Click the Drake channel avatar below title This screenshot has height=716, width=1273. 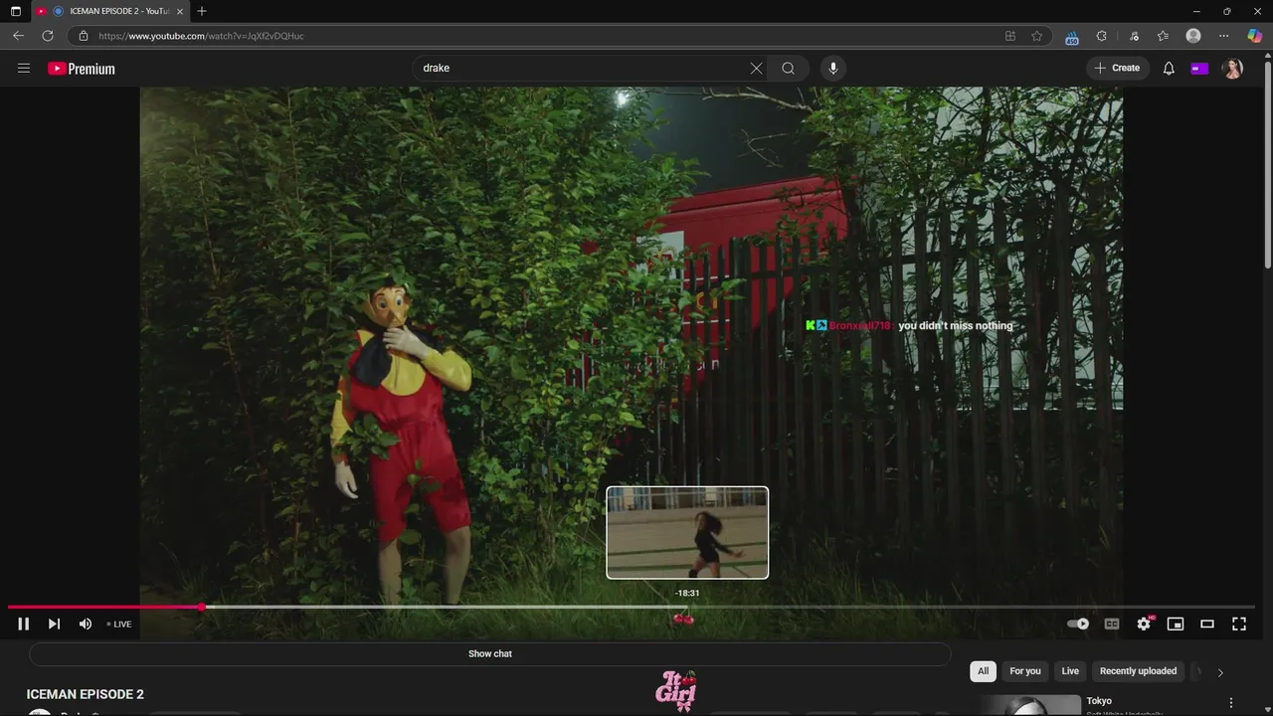[x=40, y=712]
